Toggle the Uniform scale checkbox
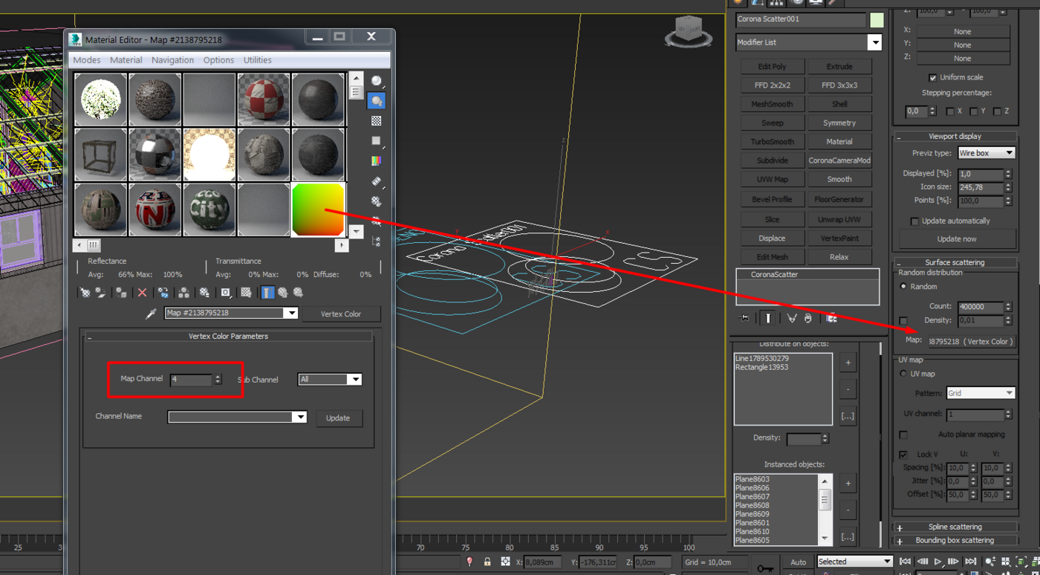This screenshot has width=1040, height=575. 933,77
